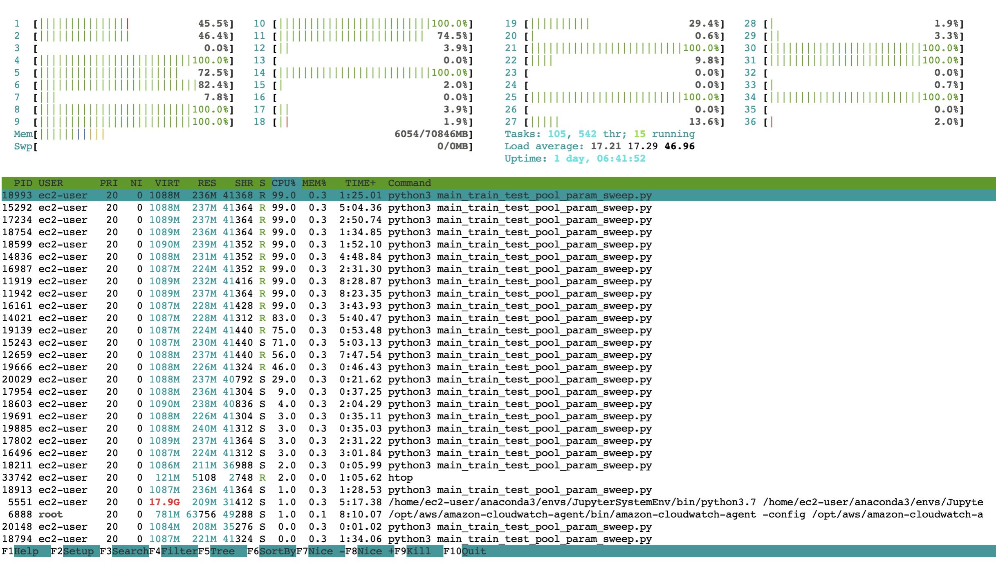Click the 83.0 CPU% value
The width and height of the screenshot is (996, 585).
(284, 318)
